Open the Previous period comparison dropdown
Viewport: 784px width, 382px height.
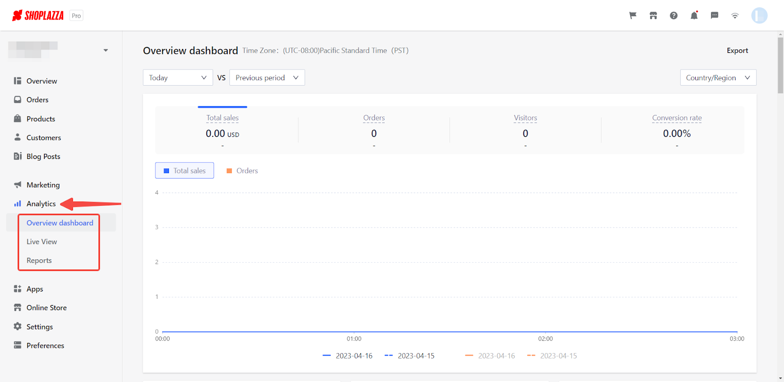[x=267, y=78]
